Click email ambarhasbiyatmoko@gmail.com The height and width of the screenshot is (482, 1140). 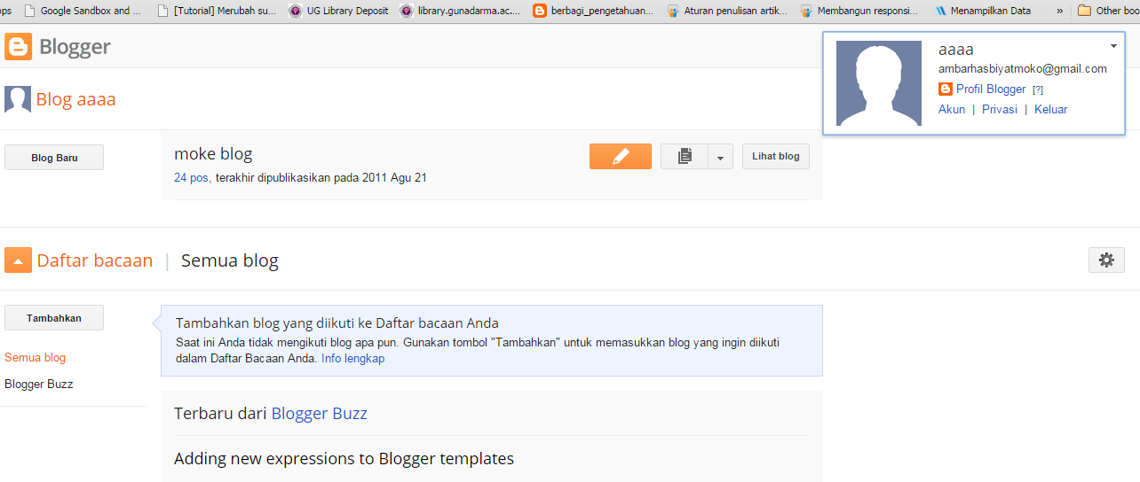pyautogui.click(x=1023, y=69)
